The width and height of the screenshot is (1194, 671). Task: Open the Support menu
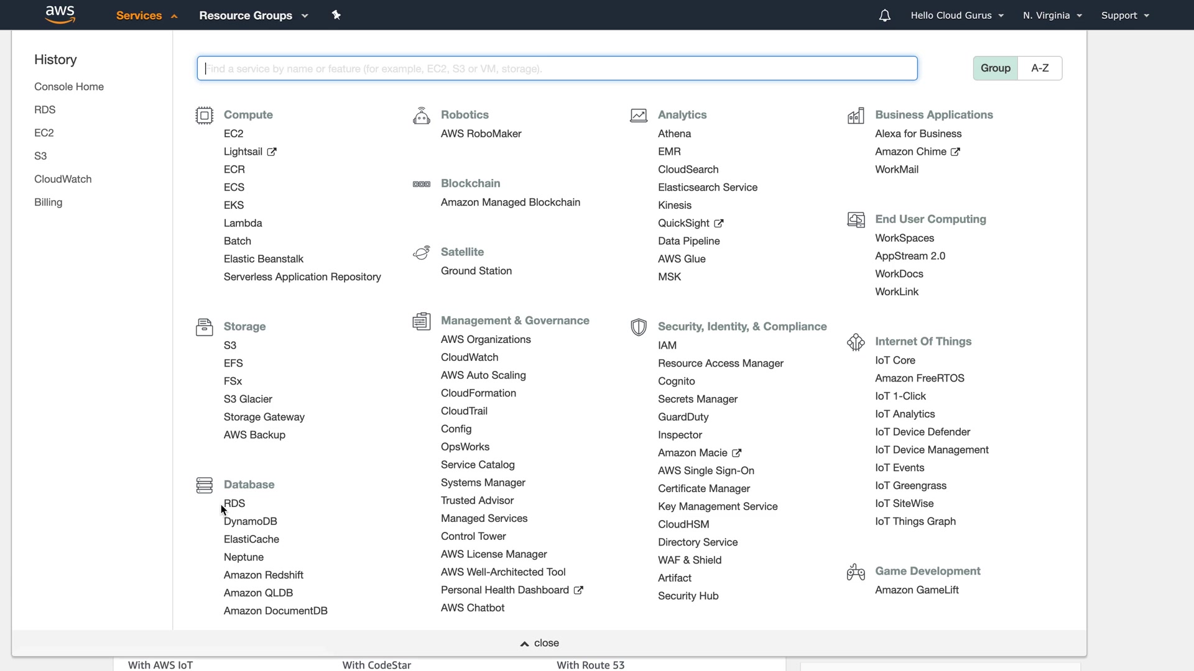1125,16
